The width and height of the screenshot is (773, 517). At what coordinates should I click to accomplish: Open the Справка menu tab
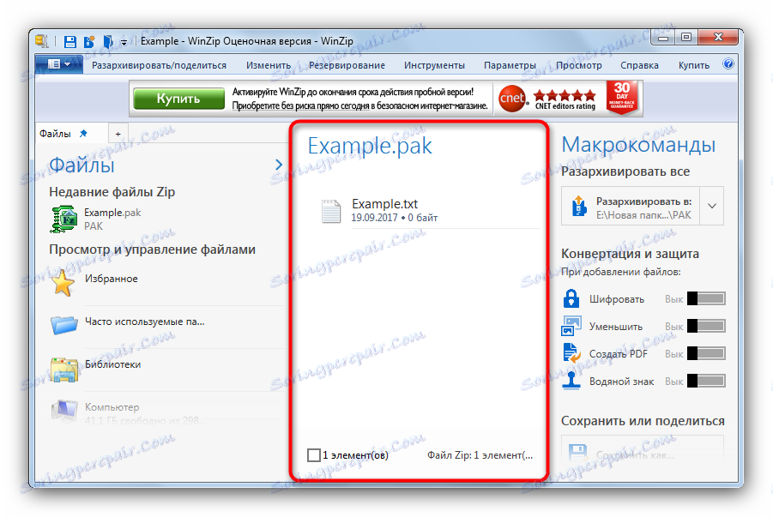click(x=639, y=65)
